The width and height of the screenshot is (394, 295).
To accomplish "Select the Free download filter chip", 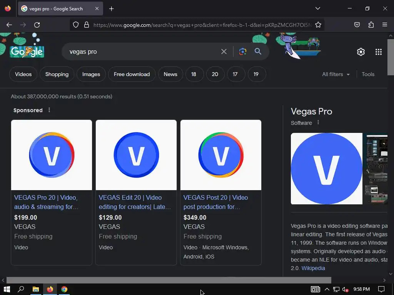I will 132,74.
